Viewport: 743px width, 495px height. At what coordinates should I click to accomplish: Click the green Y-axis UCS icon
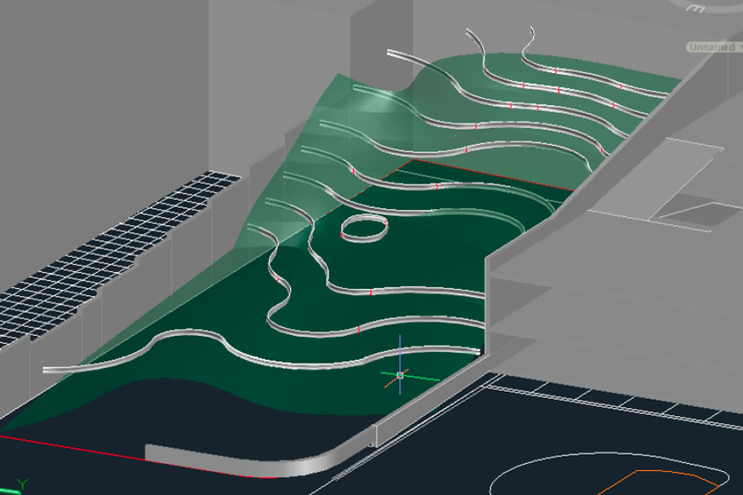22,484
